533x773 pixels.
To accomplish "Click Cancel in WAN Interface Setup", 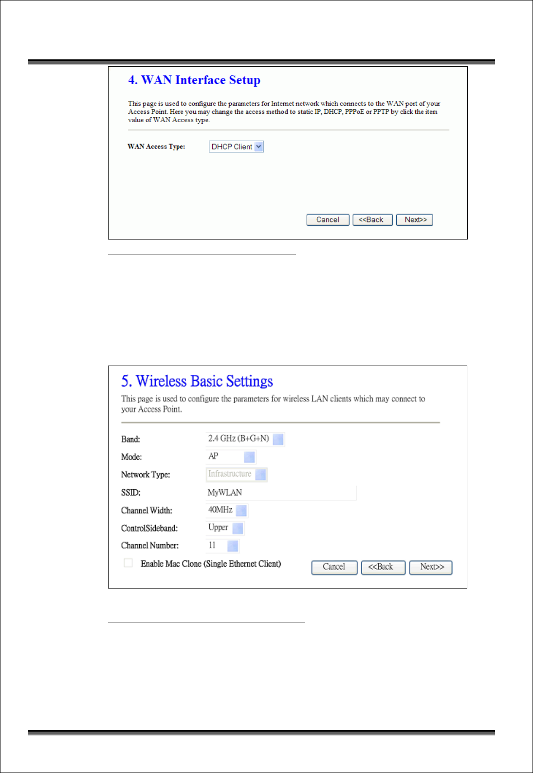I will click(x=328, y=220).
